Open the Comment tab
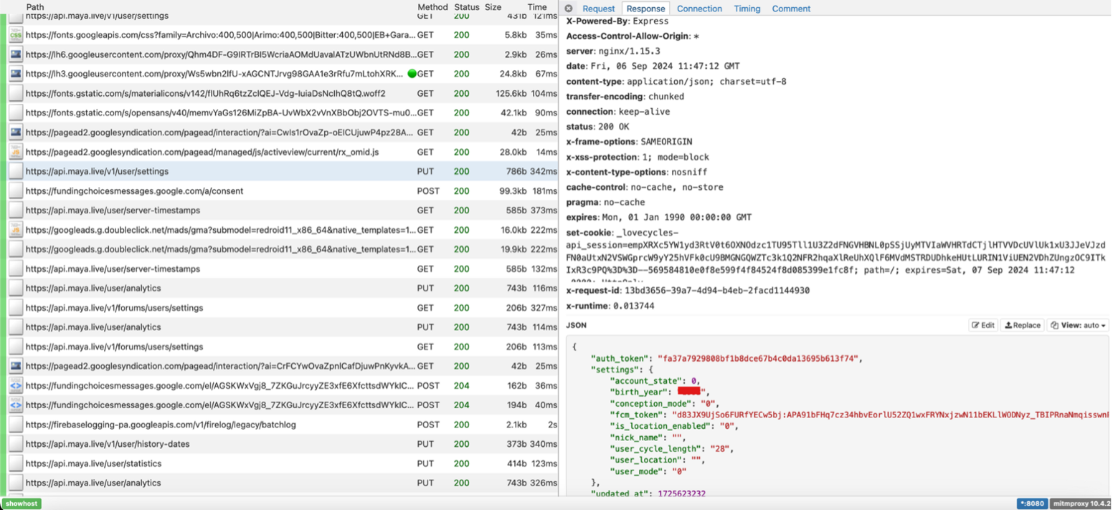The image size is (1113, 512). pos(791,9)
